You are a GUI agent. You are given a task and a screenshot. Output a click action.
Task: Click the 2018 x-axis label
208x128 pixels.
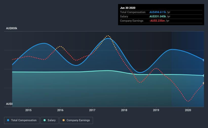[124, 110]
